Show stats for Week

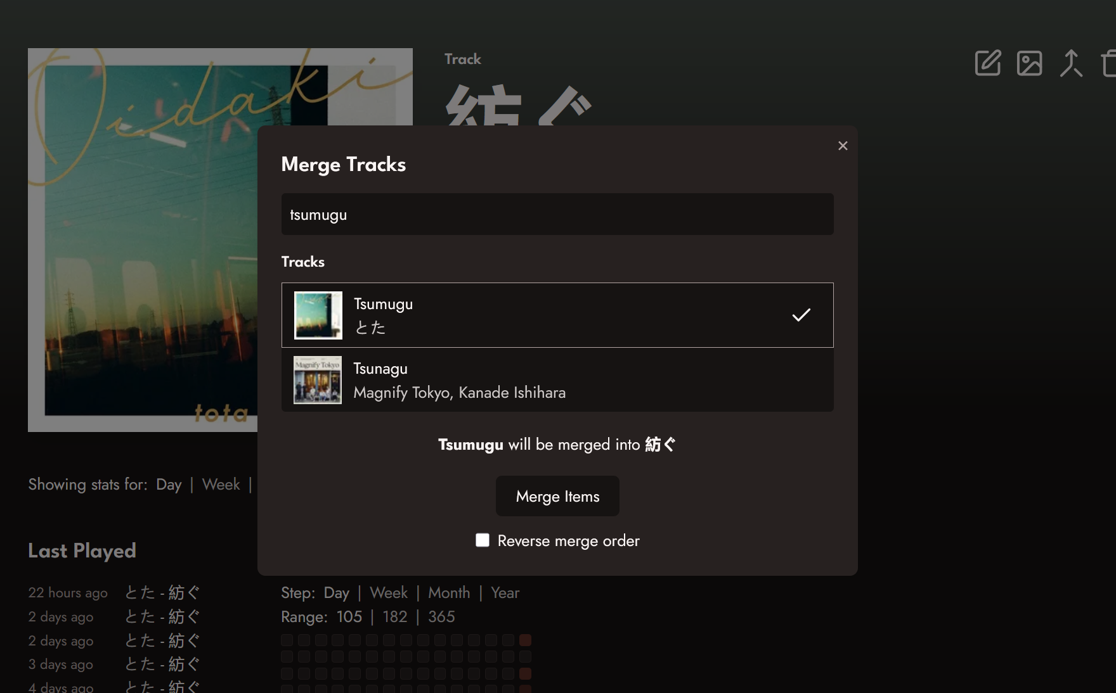tap(221, 485)
